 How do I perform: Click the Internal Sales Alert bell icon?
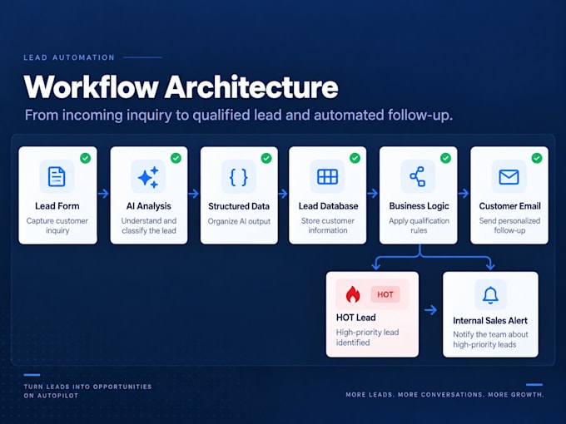coord(490,295)
